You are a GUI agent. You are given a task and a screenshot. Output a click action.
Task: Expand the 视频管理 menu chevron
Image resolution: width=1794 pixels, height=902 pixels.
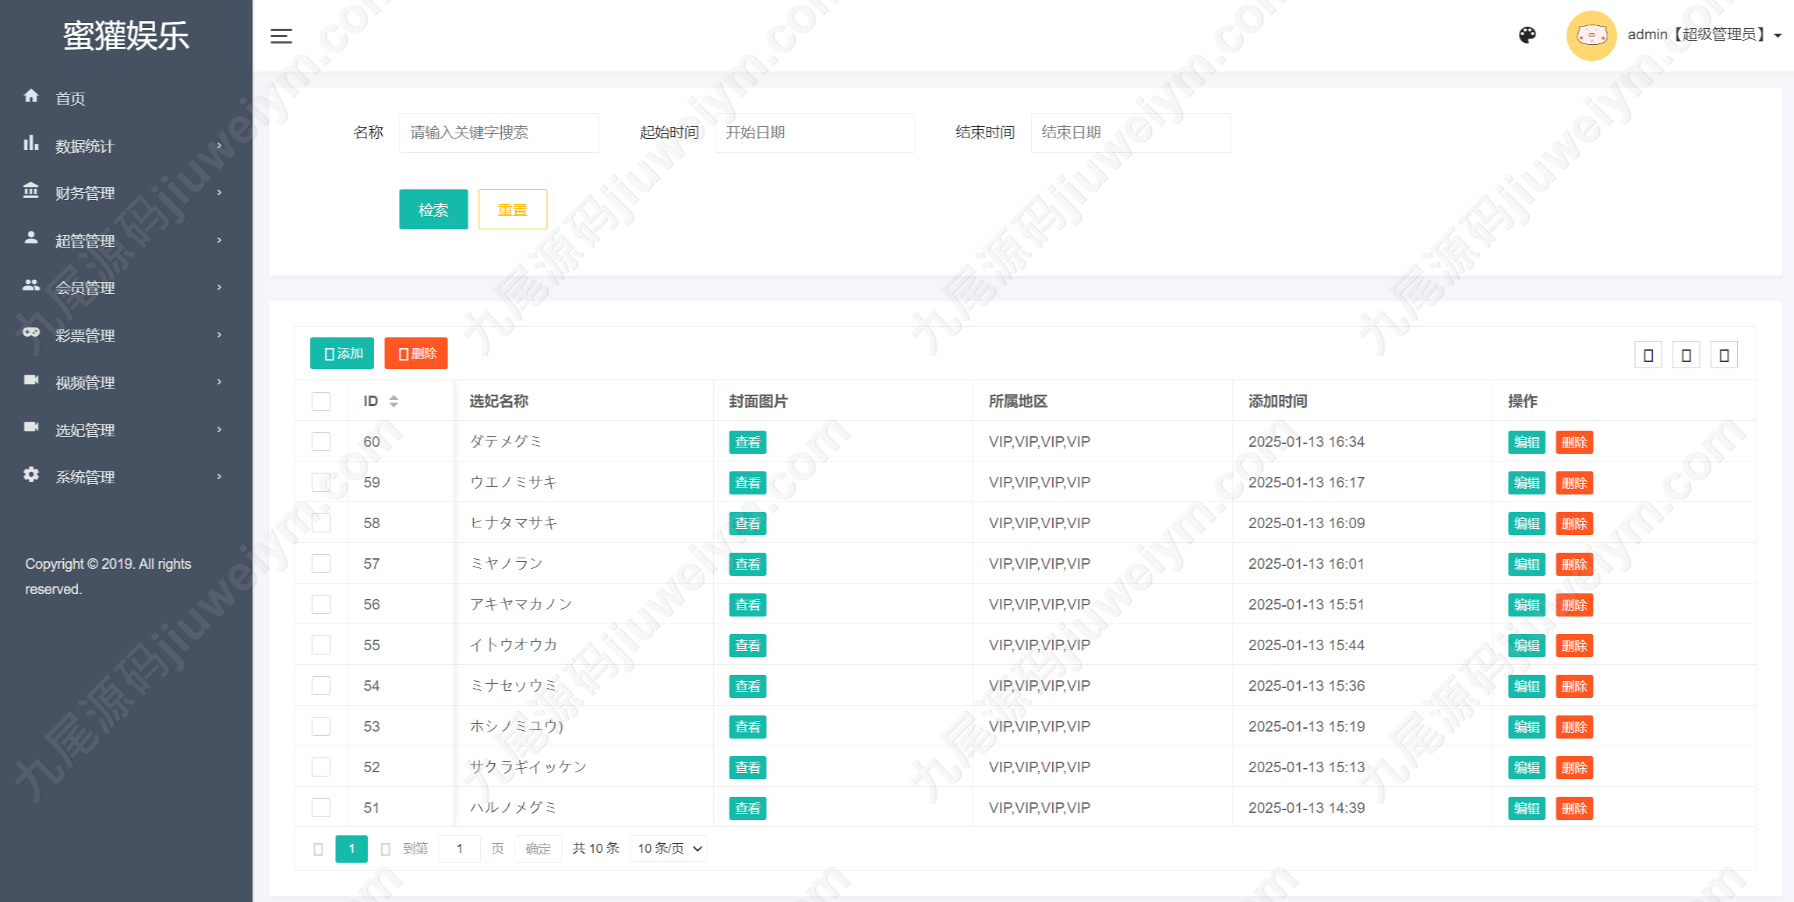(220, 382)
